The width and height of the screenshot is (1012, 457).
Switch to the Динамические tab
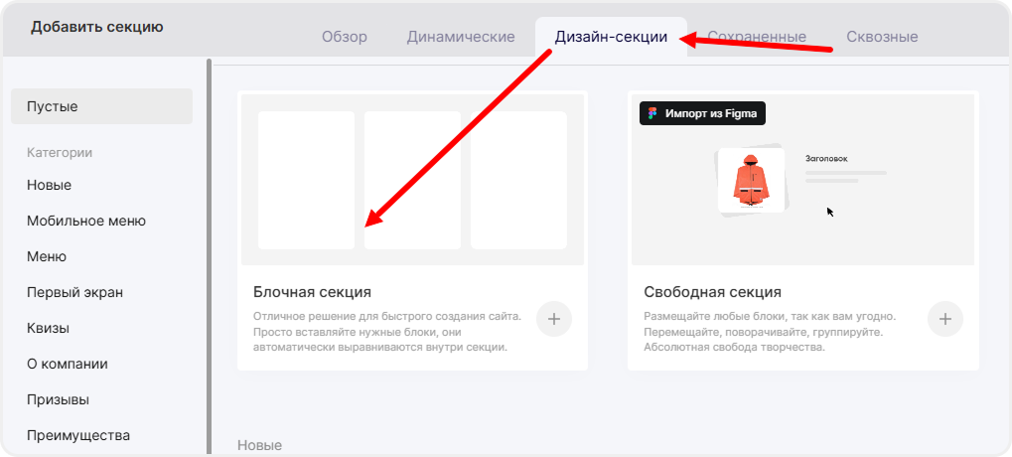(461, 37)
